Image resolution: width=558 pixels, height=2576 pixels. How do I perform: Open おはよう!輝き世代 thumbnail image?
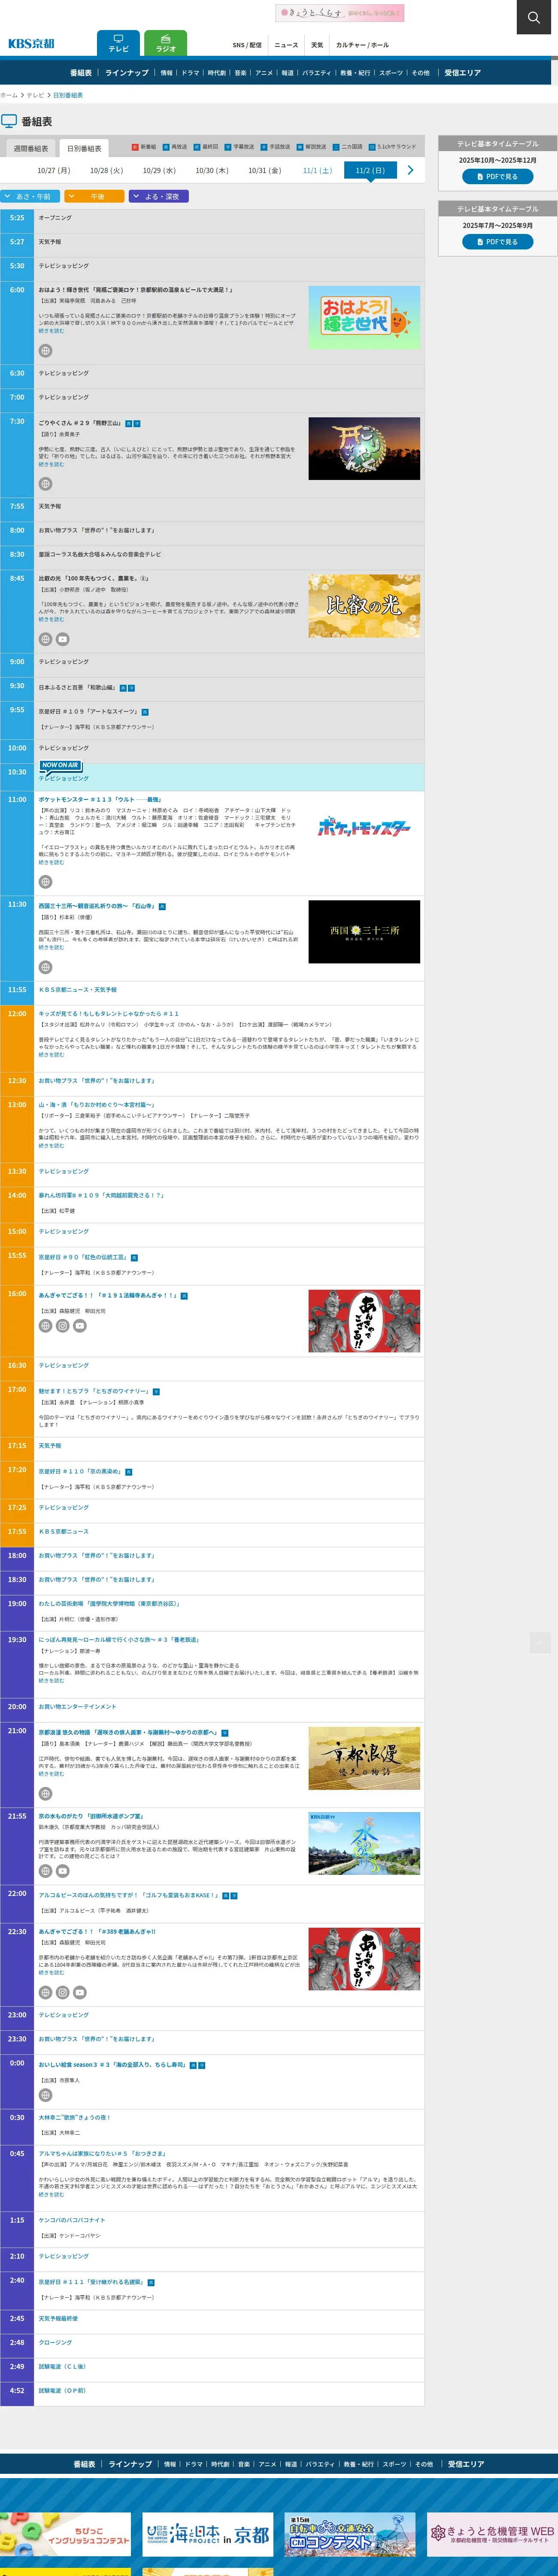click(x=364, y=317)
